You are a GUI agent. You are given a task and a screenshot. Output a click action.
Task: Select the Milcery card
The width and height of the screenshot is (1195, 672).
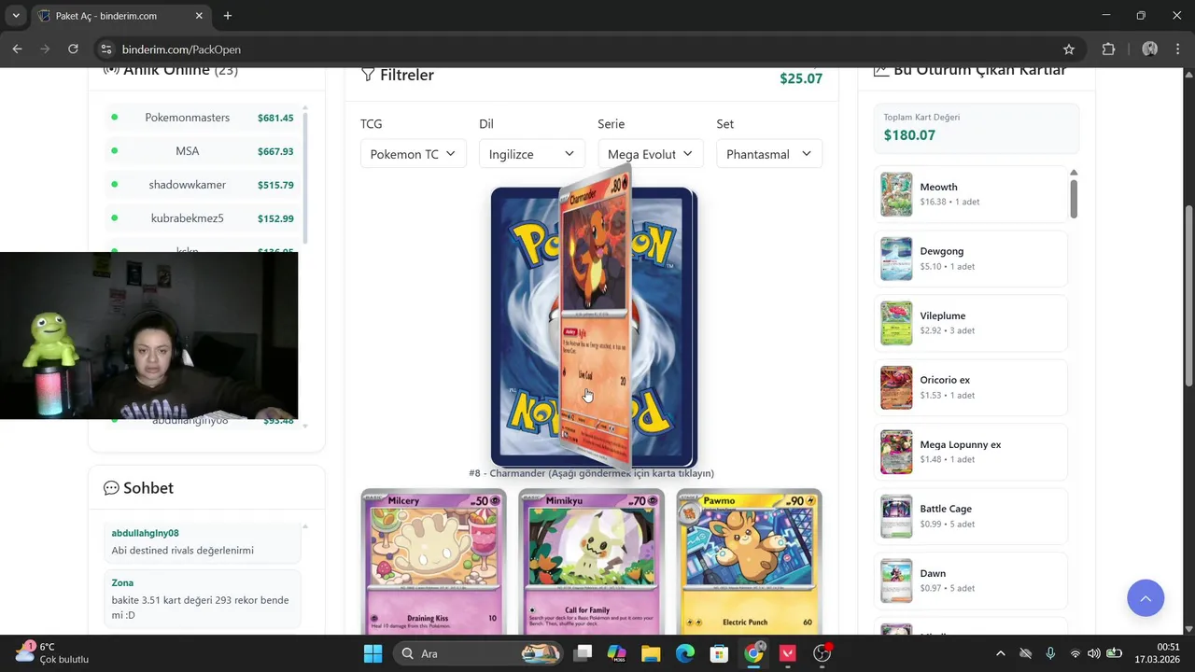433,561
